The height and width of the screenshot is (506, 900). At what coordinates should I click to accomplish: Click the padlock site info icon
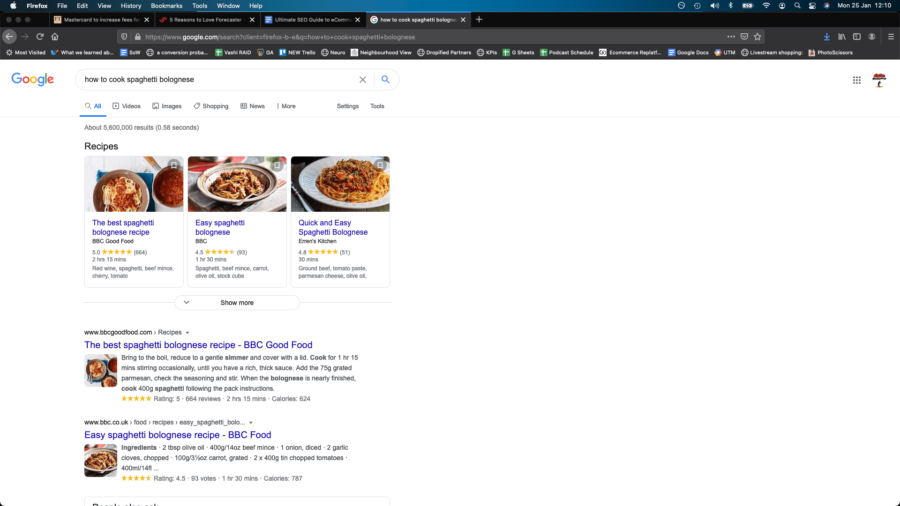coord(137,37)
